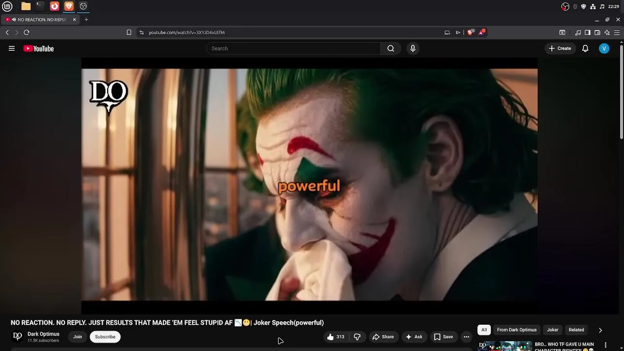Switch to the Brave browser panel icon
Image resolution: width=624 pixels, height=351 pixels.
coord(69,6)
